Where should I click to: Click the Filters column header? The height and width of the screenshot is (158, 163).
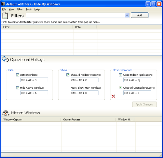[x=37, y=27]
